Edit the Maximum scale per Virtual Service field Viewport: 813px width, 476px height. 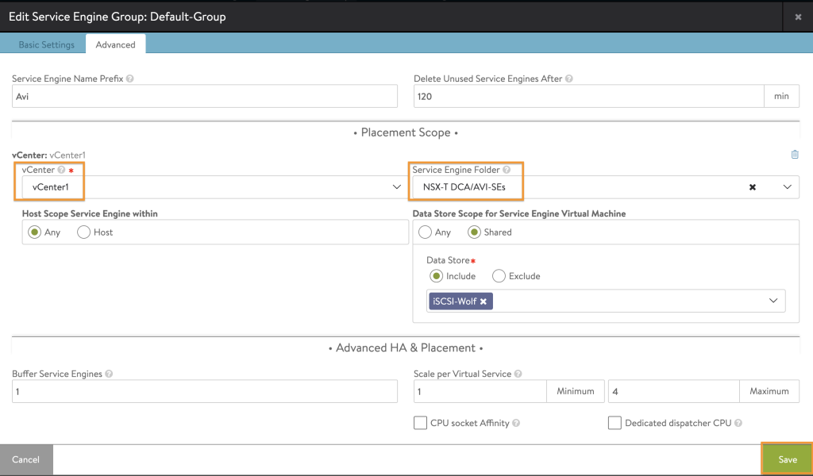pos(674,392)
